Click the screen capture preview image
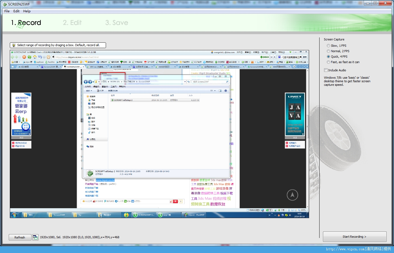The image size is (394, 253). click(159, 134)
